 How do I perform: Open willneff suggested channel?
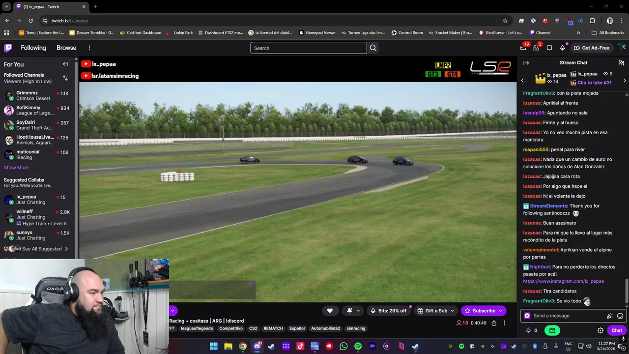tap(37, 217)
